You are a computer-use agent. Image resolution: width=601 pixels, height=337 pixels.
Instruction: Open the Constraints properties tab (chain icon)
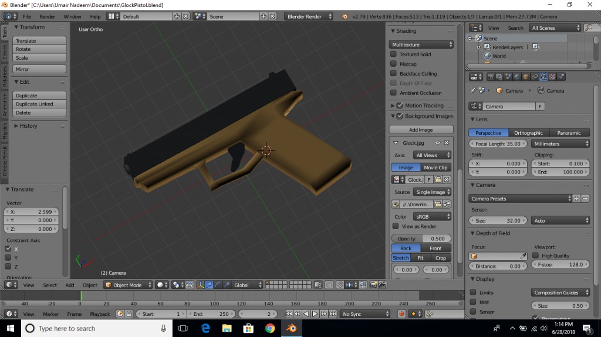coord(535,77)
